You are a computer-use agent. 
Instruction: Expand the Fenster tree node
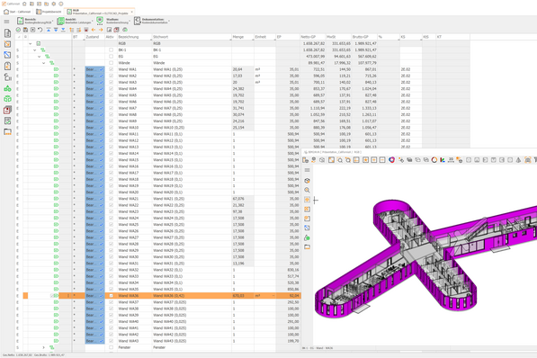(43, 347)
